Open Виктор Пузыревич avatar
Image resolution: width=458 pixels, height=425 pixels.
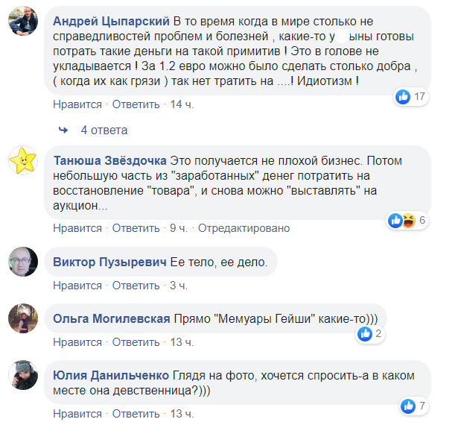22,261
